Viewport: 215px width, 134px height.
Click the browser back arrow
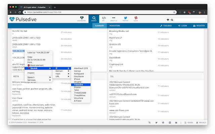[11, 12]
